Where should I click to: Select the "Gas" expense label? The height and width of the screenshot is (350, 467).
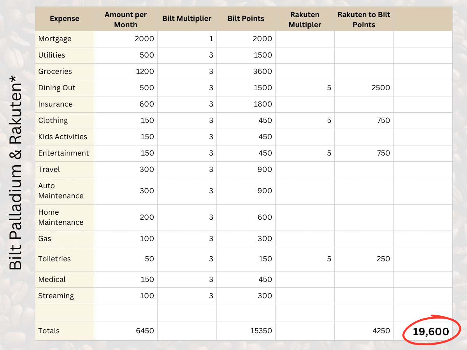pyautogui.click(x=45, y=239)
